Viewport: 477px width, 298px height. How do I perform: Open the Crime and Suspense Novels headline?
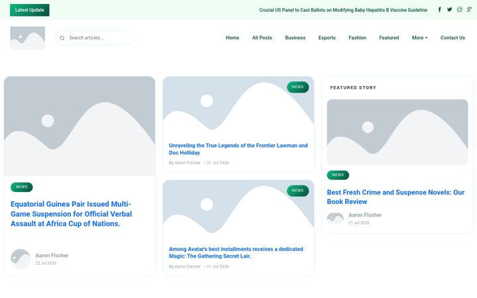click(x=396, y=197)
